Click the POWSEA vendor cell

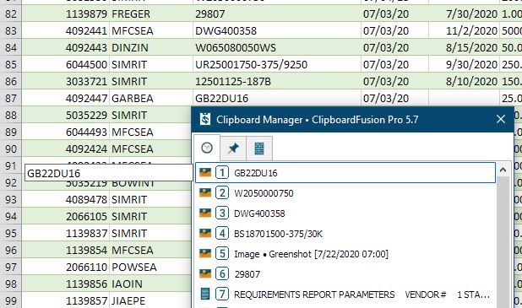pyautogui.click(x=150, y=267)
